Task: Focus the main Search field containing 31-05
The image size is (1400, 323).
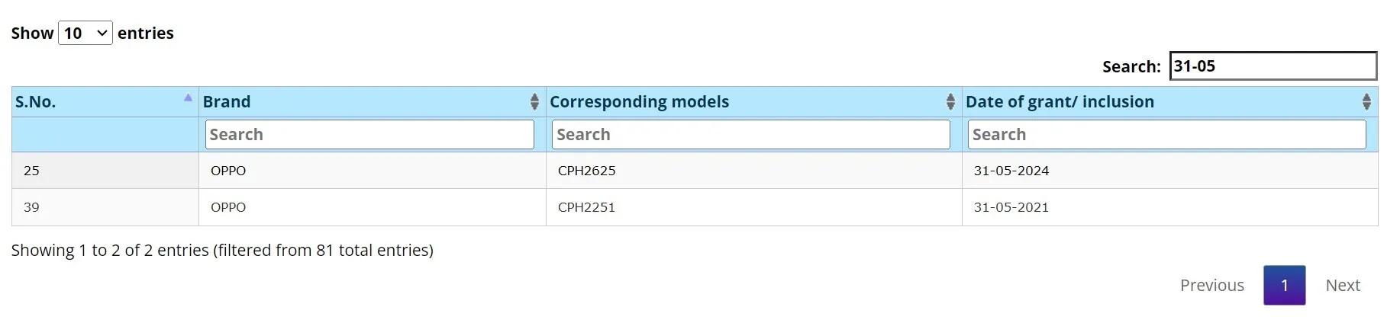Action: click(x=1273, y=66)
